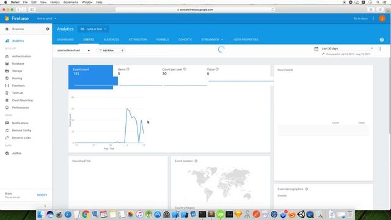Screen dimensions: 391x220
Task: Switch to the Audiences tab
Action: [111, 40]
